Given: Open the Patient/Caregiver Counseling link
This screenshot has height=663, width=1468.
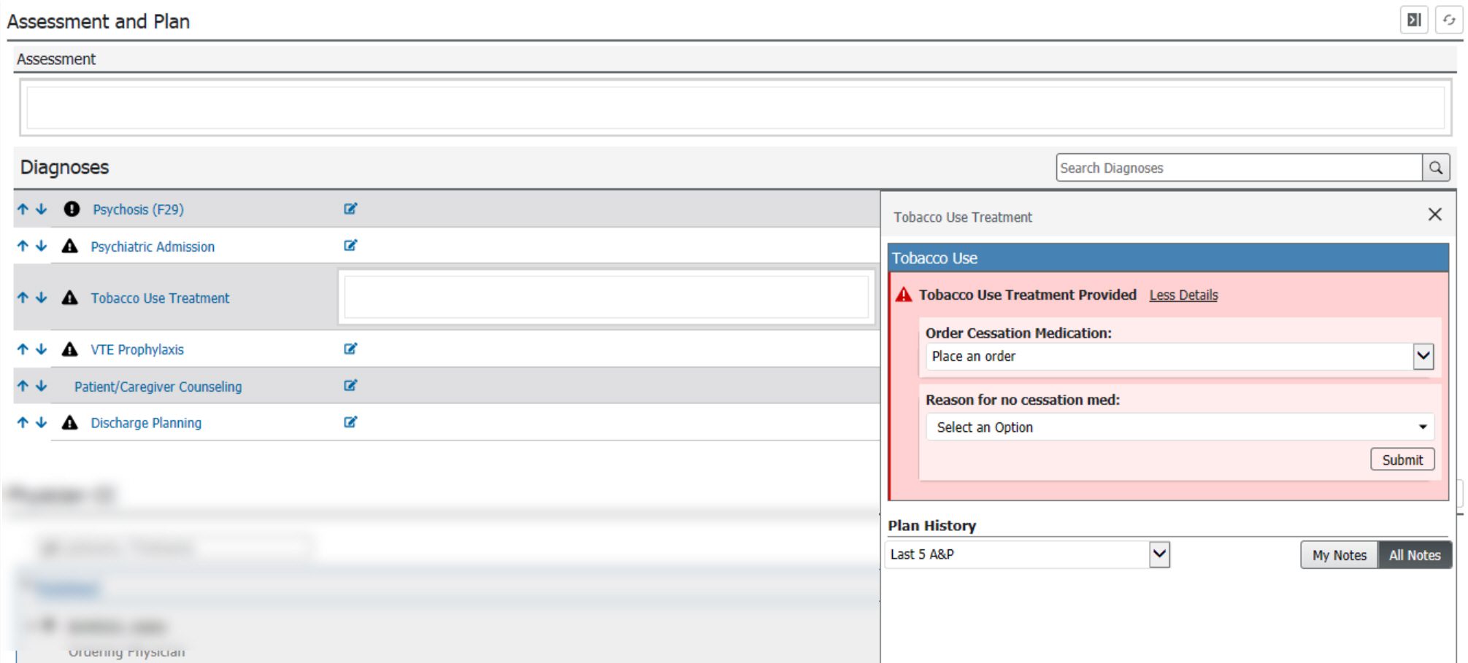Looking at the screenshot, I should pos(158,387).
